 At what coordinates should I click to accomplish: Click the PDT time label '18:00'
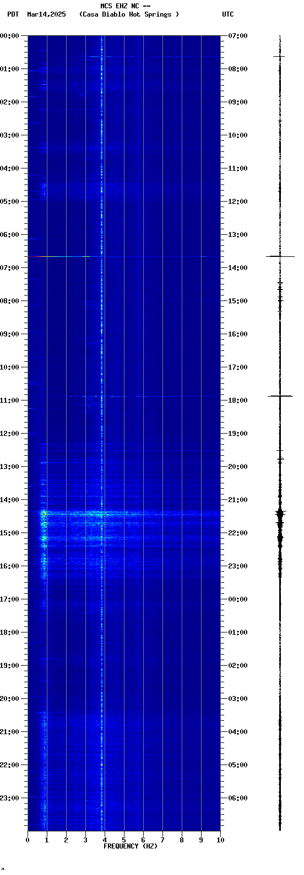[9, 632]
